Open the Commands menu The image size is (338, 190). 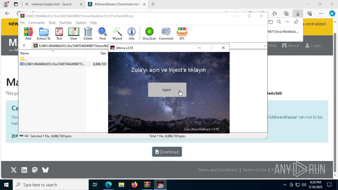(37, 23)
